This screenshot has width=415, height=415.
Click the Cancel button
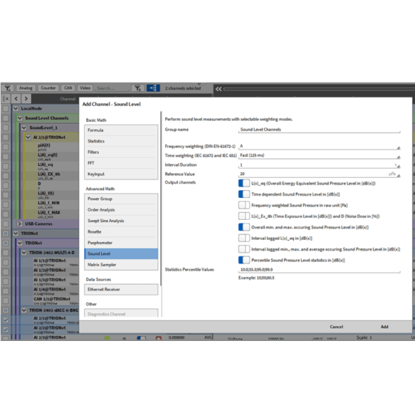(x=336, y=326)
